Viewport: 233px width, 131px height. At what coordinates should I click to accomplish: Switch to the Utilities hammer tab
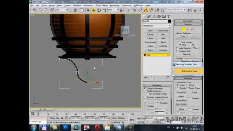[x=169, y=16]
